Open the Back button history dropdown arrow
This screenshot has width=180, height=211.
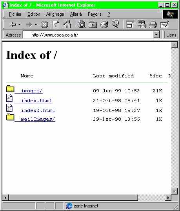(20, 24)
